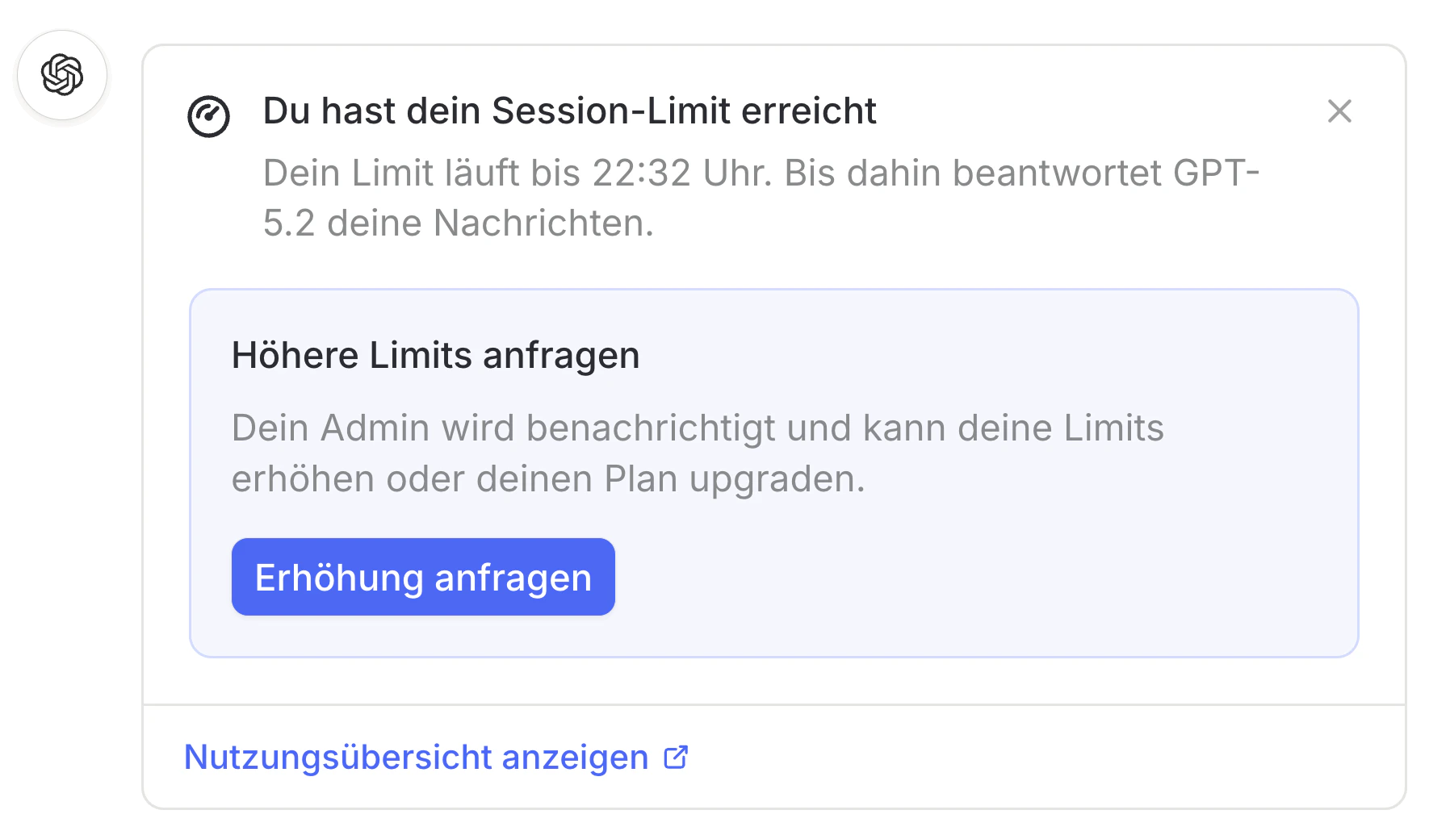
Task: Select the gauge icon beside the session-limit heading
Action: coord(208,115)
